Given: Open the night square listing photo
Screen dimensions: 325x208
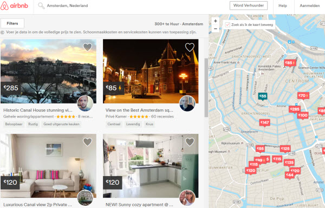Looking at the screenshot, I should (151, 71).
